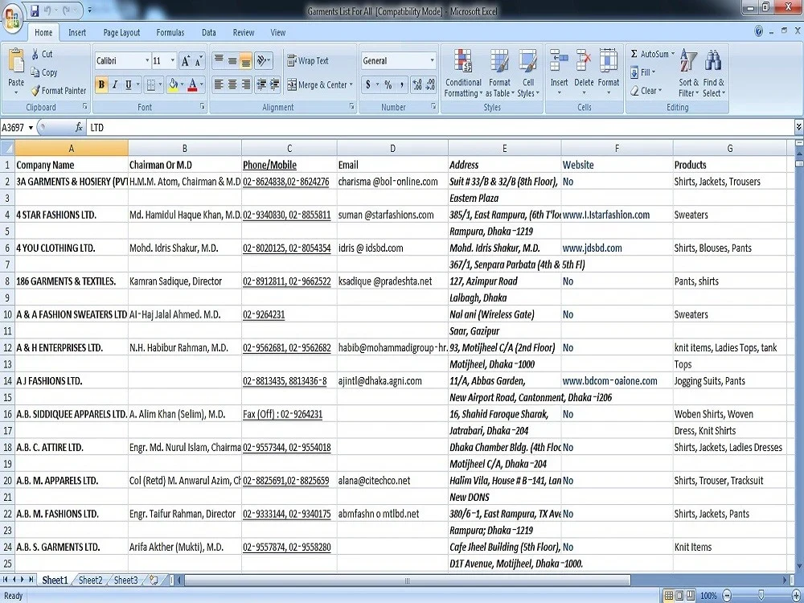This screenshot has width=804, height=603.
Task: Select column D header
Action: [392, 148]
